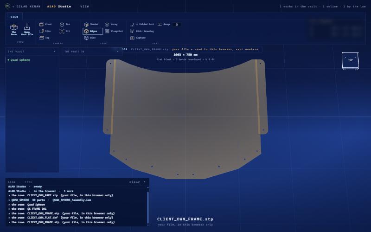Click '1 works in the vault' status
The width and height of the screenshot is (371, 232).
tap(298, 6)
